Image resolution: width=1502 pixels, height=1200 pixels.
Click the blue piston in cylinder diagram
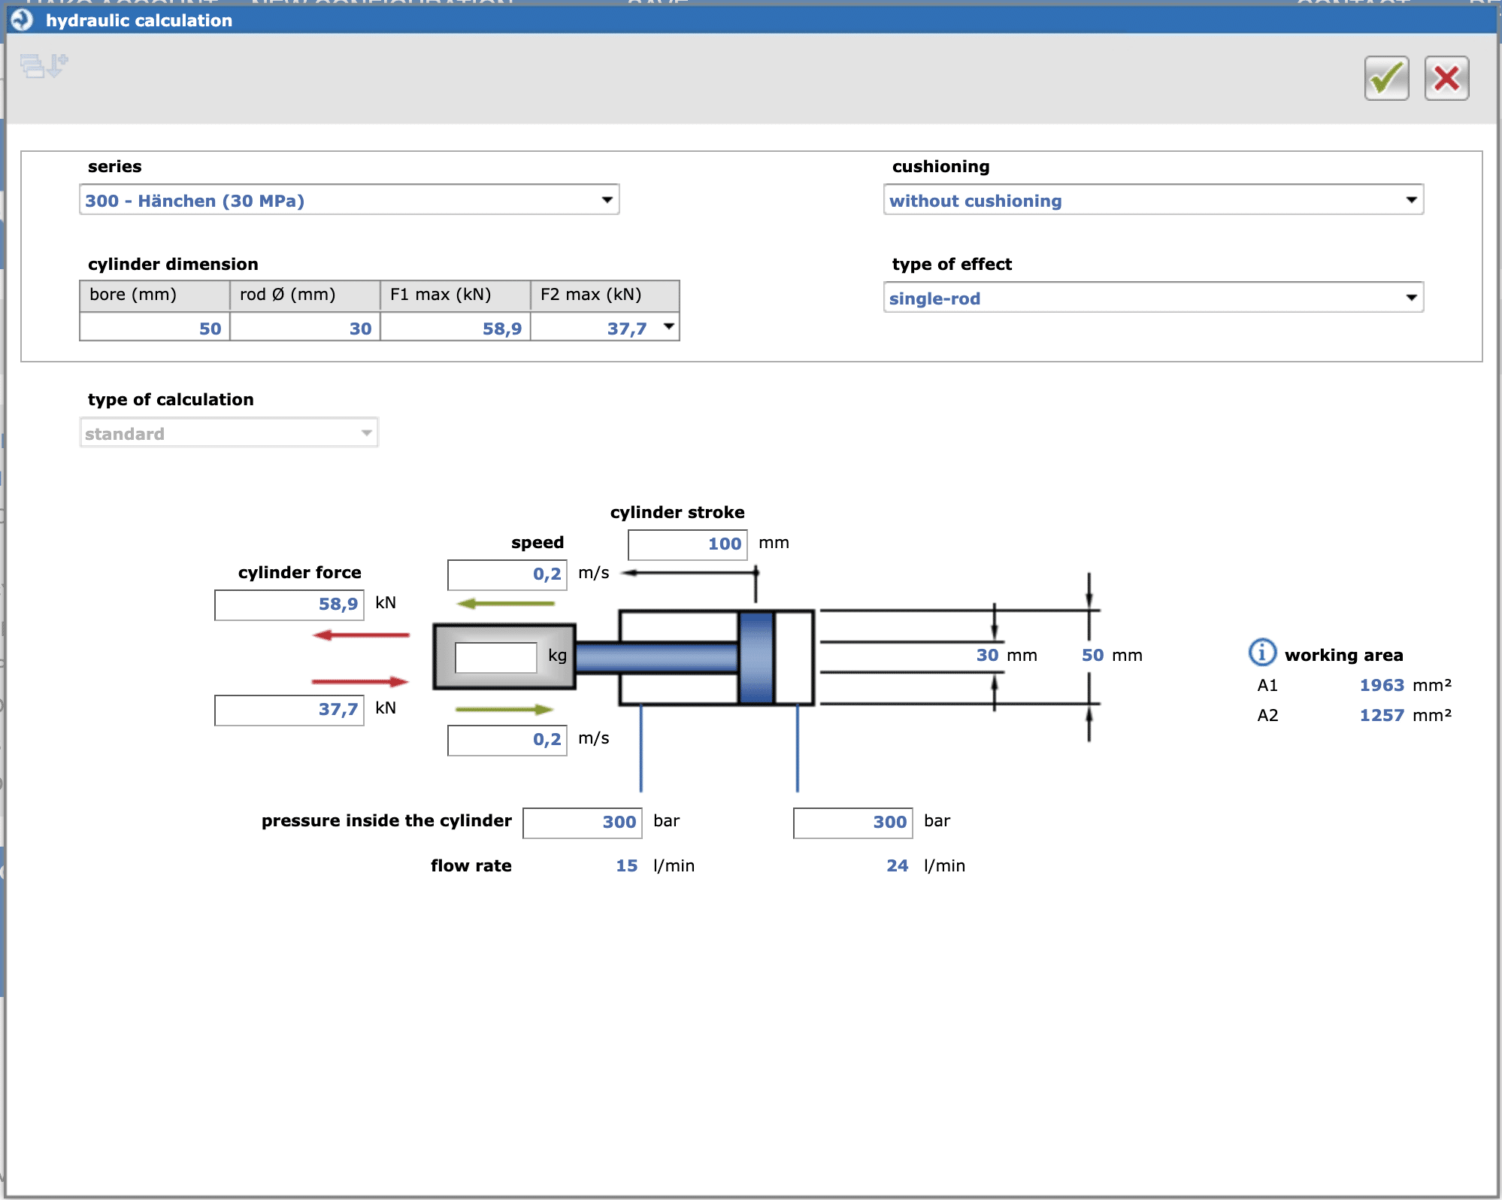(756, 658)
